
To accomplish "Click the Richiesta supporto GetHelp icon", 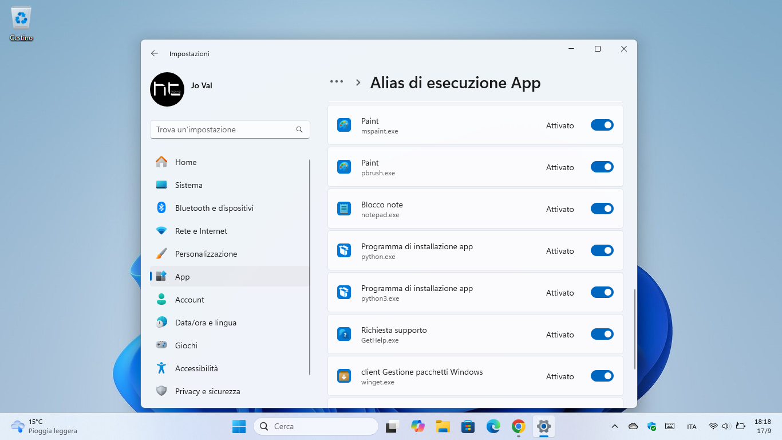I will pos(344,334).
